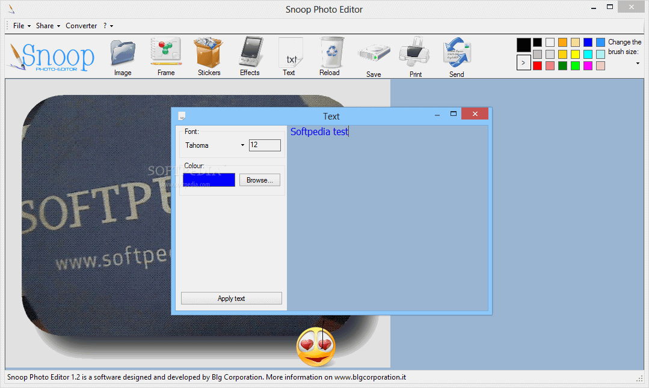Open the ? help menu
649x388 pixels.
(x=108, y=26)
